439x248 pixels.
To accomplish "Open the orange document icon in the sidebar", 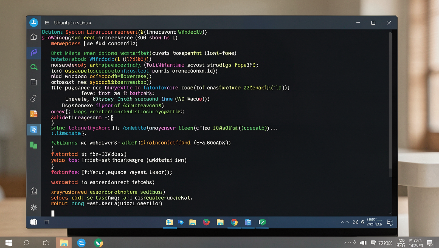I will (x=34, y=114).
